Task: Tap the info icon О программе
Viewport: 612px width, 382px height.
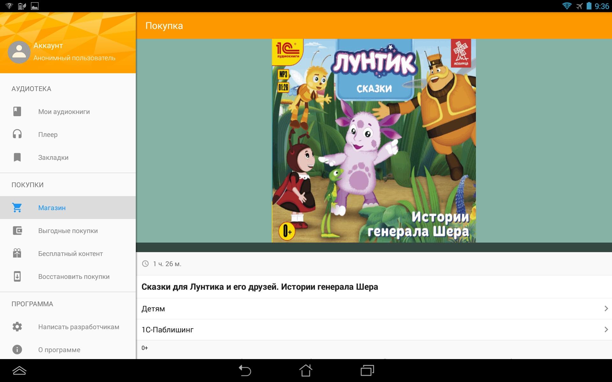Action: point(17,350)
